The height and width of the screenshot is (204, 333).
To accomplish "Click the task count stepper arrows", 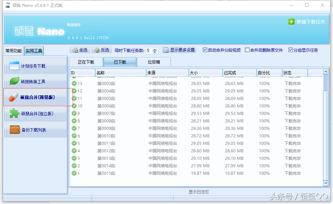I will point(155,51).
